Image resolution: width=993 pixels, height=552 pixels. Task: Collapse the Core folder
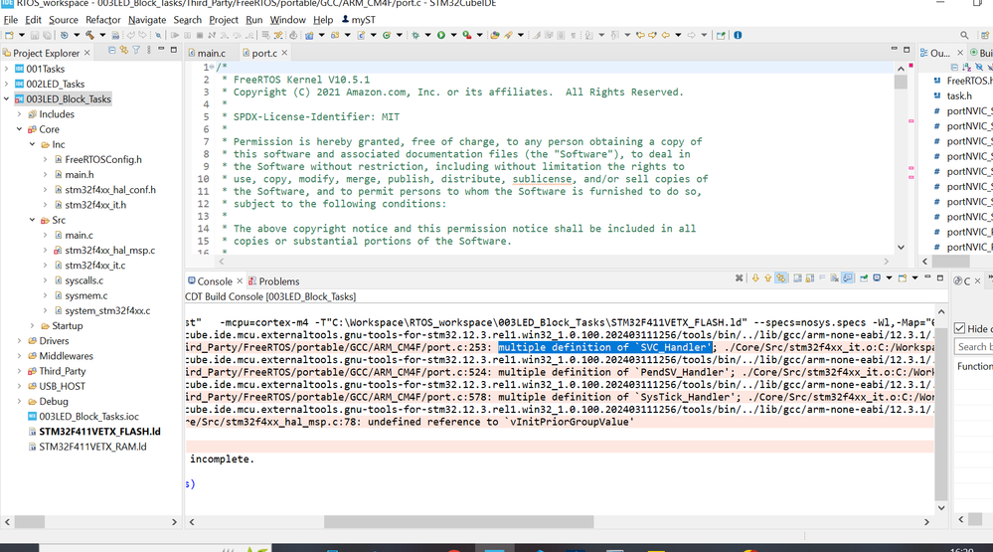[x=19, y=129]
